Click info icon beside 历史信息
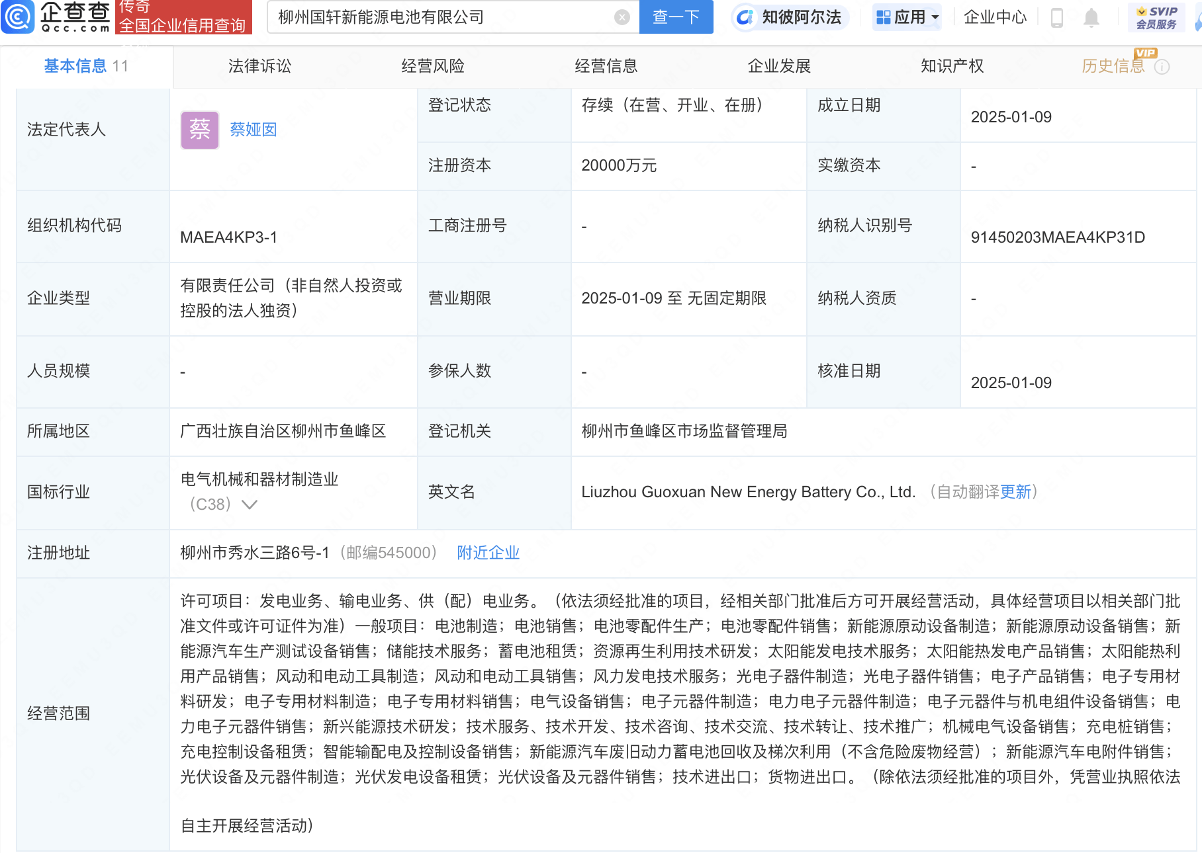This screenshot has height=853, width=1202. coord(1162,67)
